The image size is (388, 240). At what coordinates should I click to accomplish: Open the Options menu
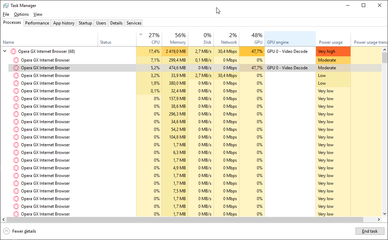(x=21, y=14)
